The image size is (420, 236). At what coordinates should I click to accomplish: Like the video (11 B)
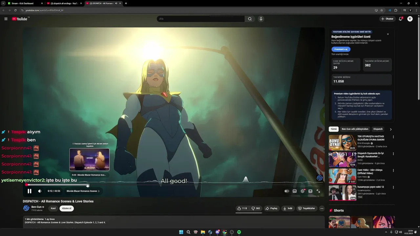242,208
